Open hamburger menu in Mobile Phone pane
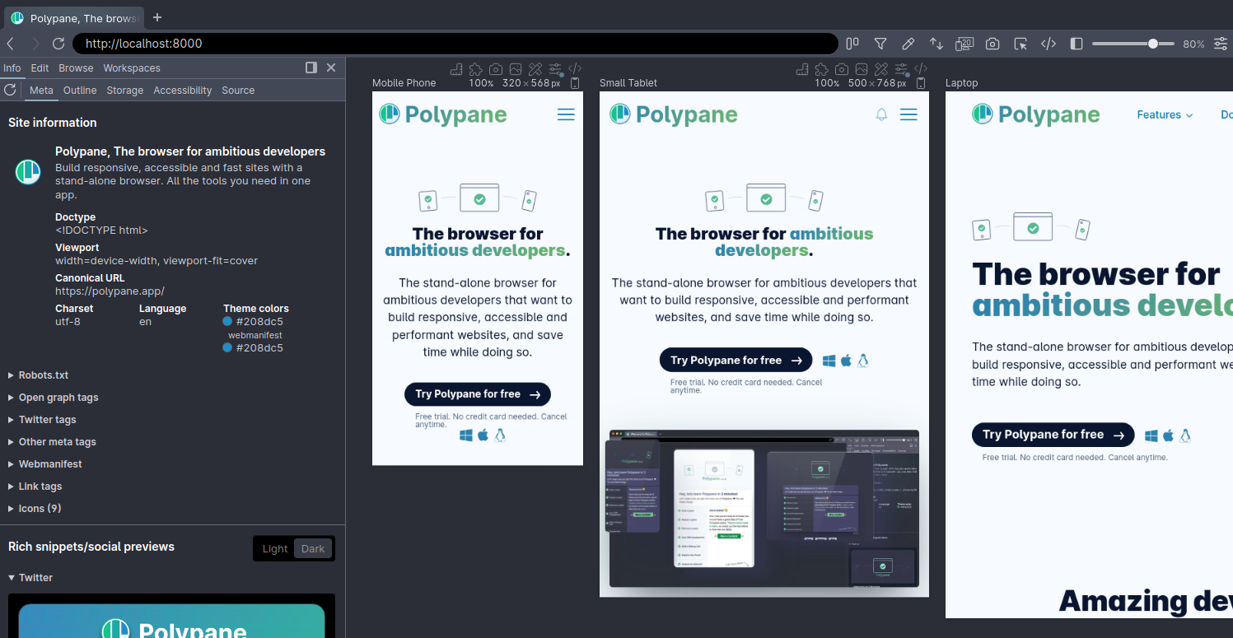Screen dimensions: 1233x638 coord(566,114)
